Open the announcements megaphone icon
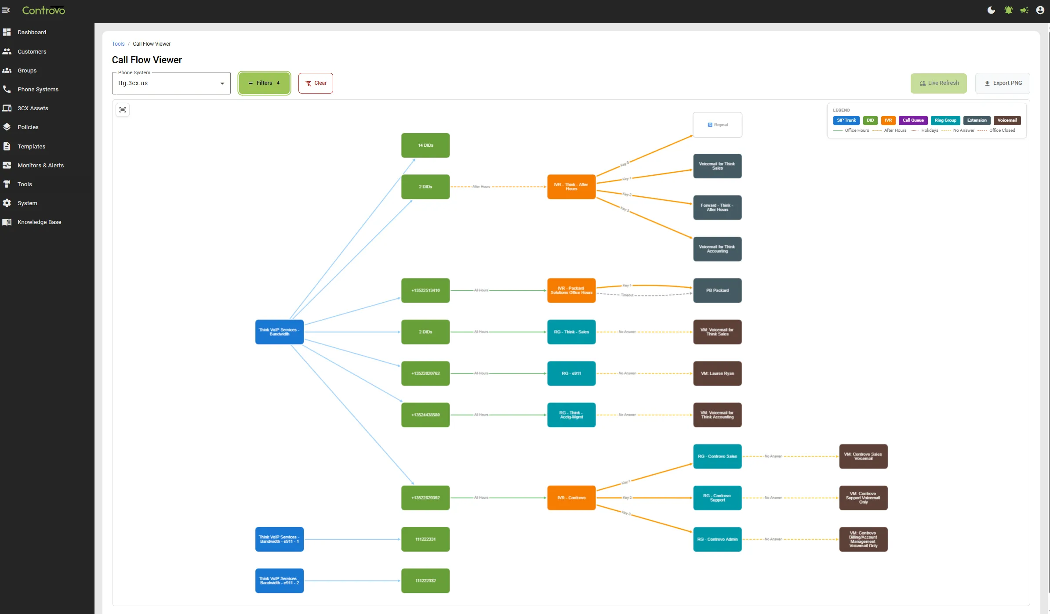Screen dimensions: 1050x614 point(1024,10)
